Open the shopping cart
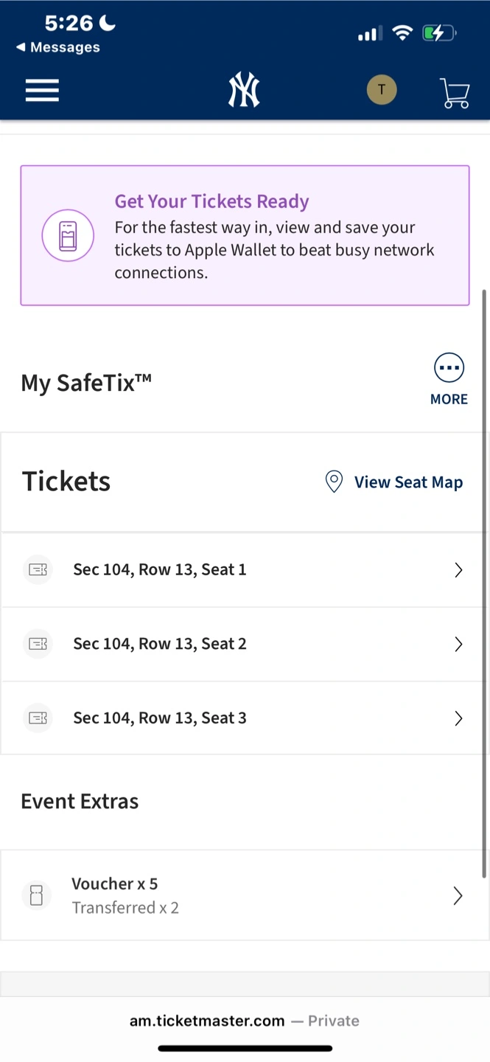Viewport: 490px width, 1062px height. 455,93
